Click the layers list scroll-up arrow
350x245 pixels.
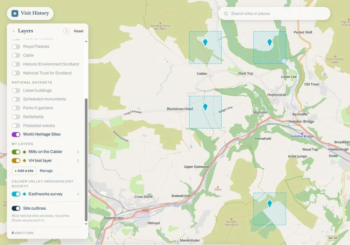click(86, 42)
